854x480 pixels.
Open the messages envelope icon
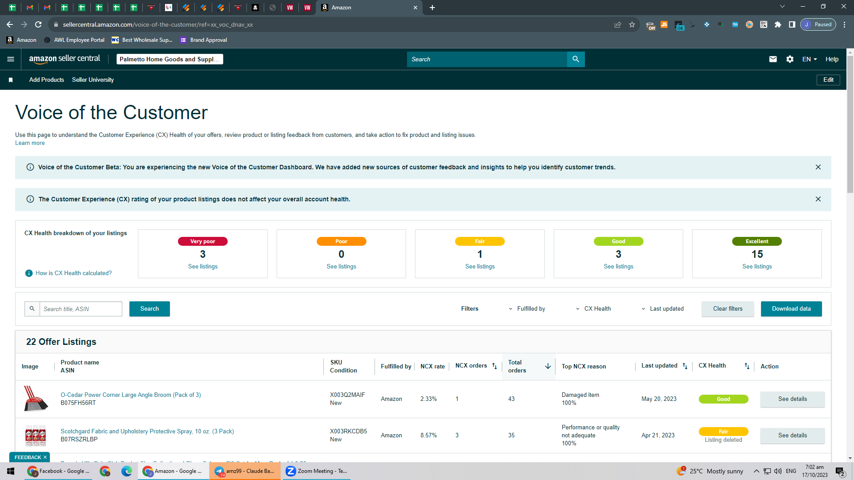tap(773, 59)
